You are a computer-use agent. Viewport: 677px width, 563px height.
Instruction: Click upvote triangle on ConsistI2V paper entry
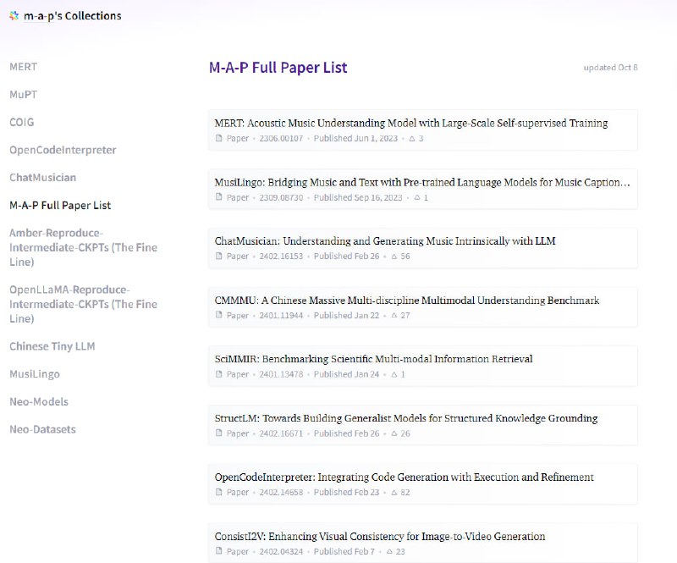[x=389, y=552]
